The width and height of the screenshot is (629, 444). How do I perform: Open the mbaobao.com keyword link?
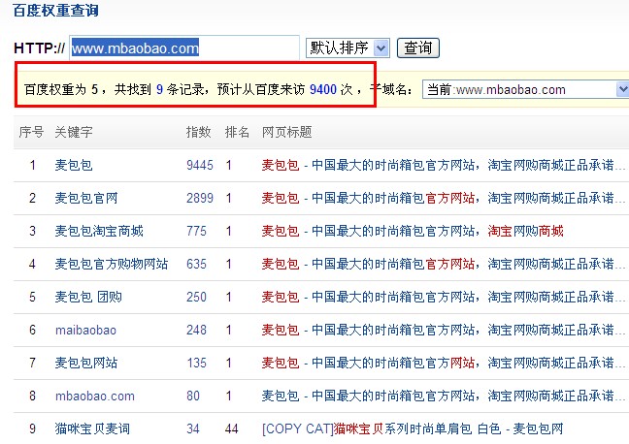click(95, 396)
